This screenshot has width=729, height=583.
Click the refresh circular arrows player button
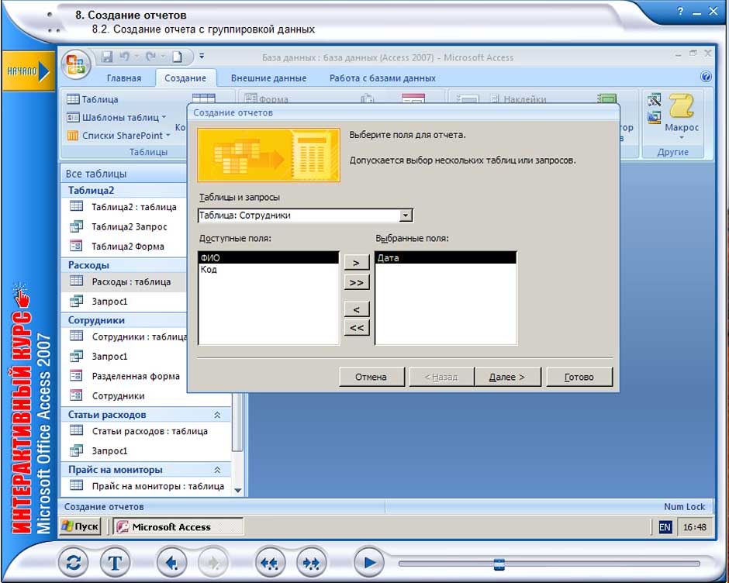(x=73, y=563)
